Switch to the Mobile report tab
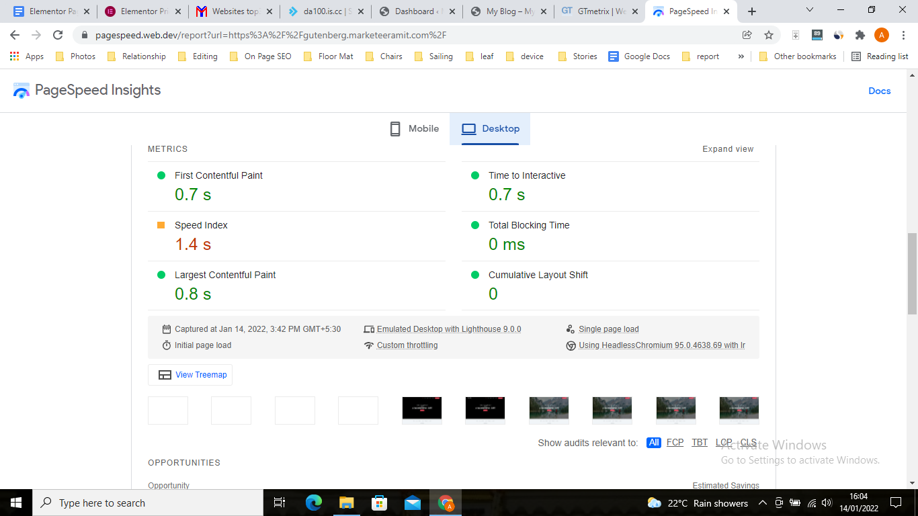 click(x=415, y=128)
